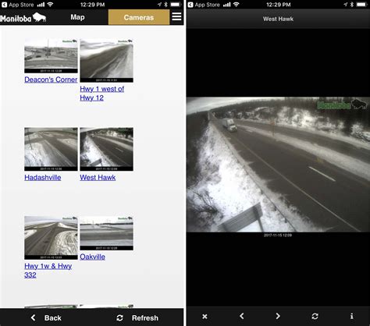This screenshot has height=326, width=370.
Task: View Hadashville camera thumbnail
Action: (x=51, y=149)
